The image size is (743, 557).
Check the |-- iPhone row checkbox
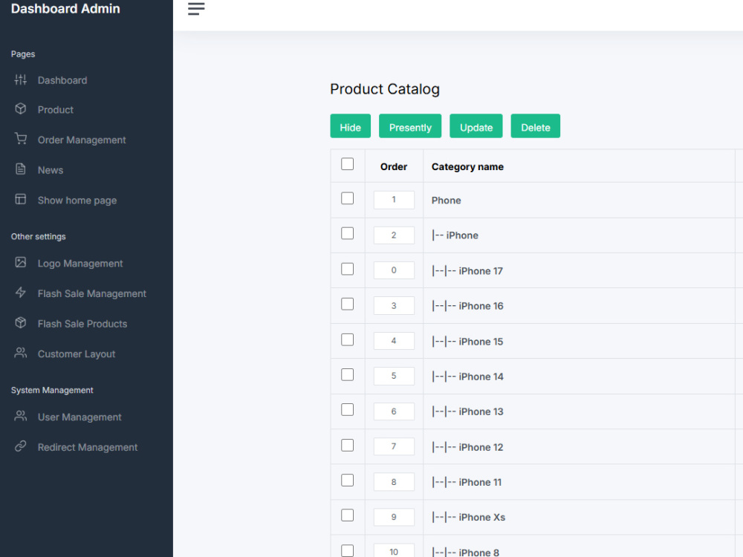coord(347,233)
